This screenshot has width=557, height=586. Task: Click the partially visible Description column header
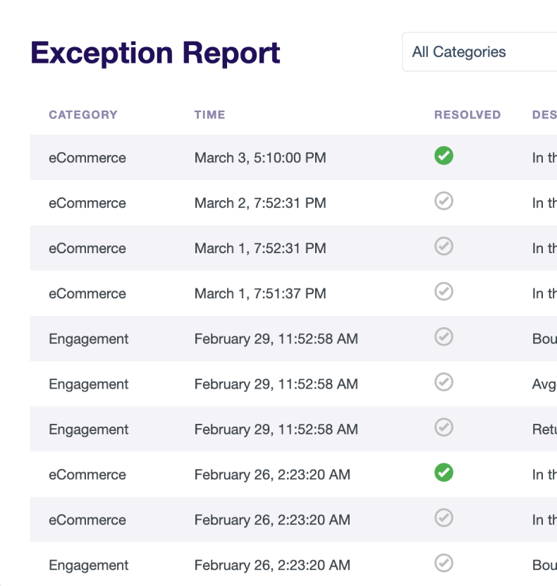tap(544, 115)
